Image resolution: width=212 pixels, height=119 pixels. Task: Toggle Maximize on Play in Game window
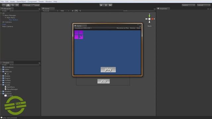pos(123,28)
